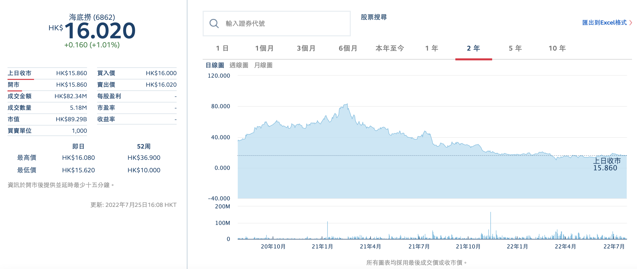
Task: Show the 5 年 price chart
Action: coord(515,48)
